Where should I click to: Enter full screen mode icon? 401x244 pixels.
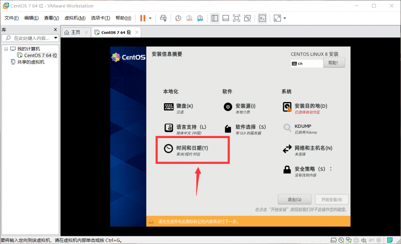[236, 18]
